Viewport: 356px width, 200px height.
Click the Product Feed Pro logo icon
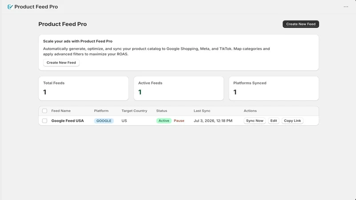(10, 7)
